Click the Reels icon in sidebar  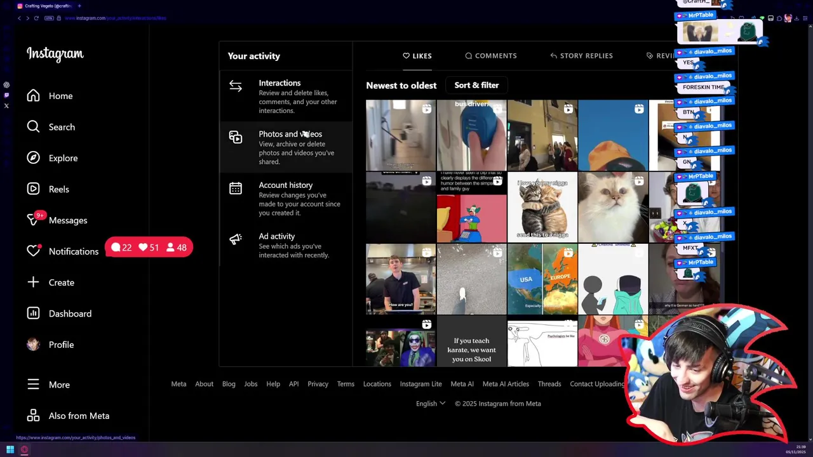tap(33, 189)
